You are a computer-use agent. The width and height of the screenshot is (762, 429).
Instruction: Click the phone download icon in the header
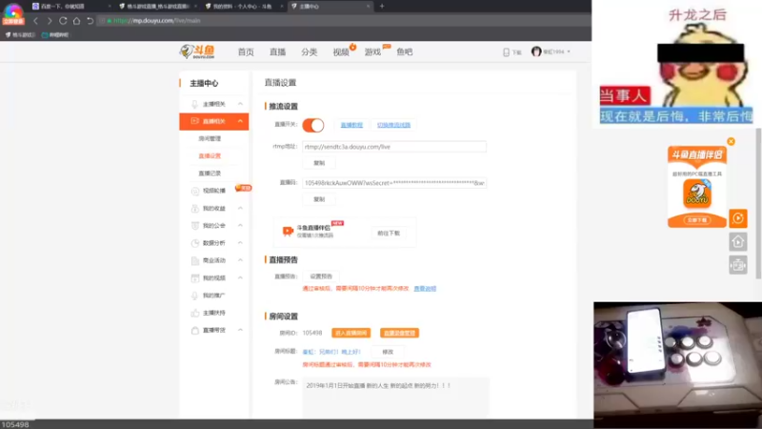(x=506, y=52)
